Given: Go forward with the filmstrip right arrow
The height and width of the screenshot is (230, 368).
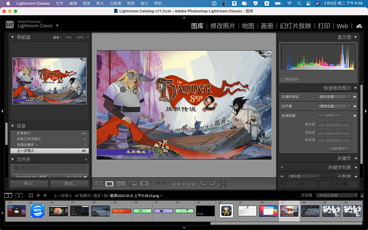Looking at the screenshot, I should pos(45,195).
